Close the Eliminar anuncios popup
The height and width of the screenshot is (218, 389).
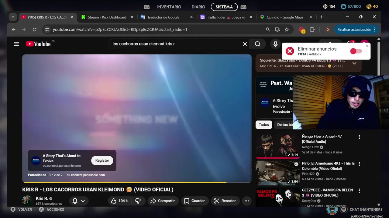[367, 46]
